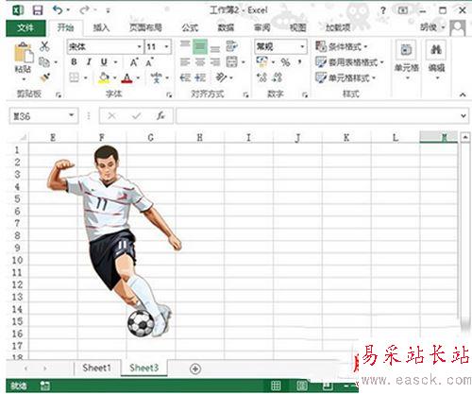Decrease the font size
472x394 pixels.
[x=149, y=62]
